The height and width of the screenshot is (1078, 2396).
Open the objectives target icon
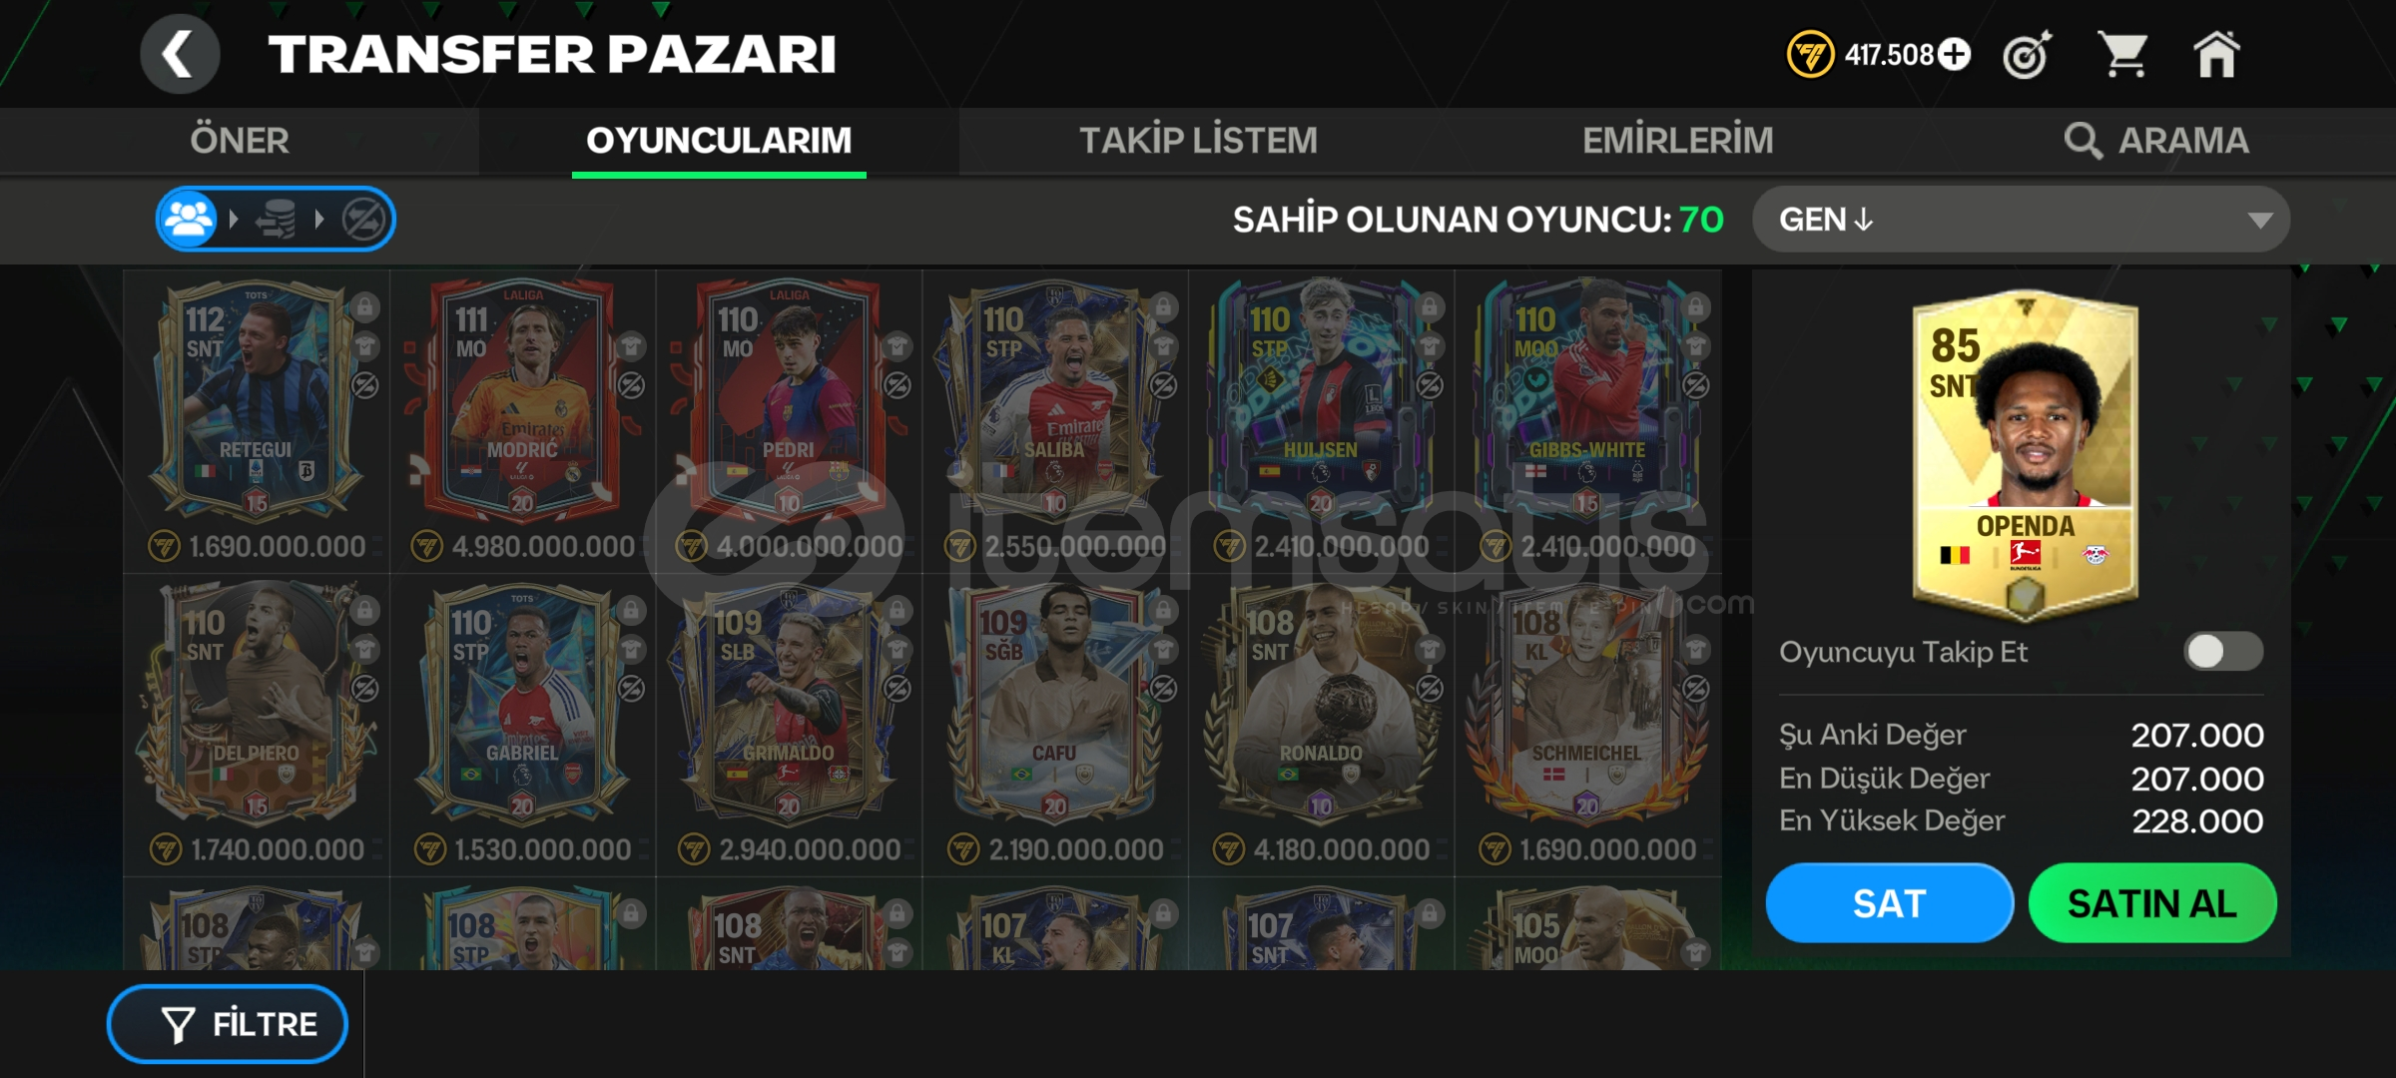(2027, 54)
